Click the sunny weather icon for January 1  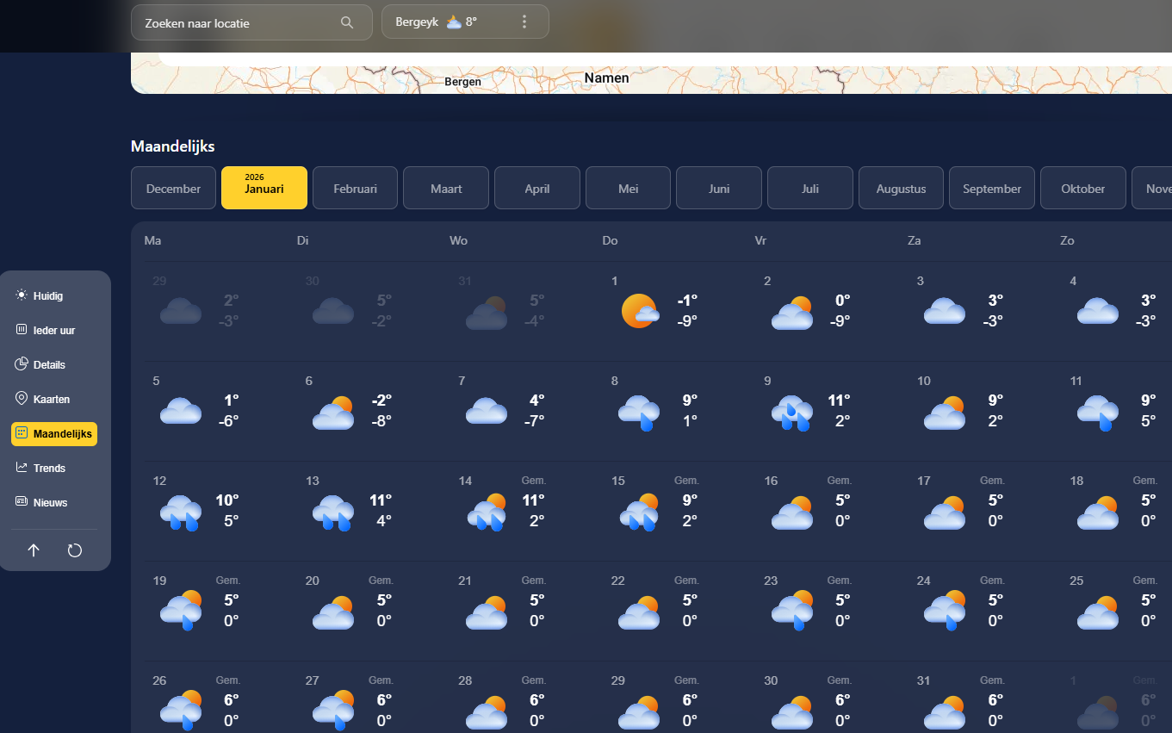click(x=640, y=311)
